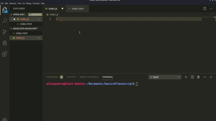Open the editor More Actions ellipsis
216x121 pixels.
211,8
